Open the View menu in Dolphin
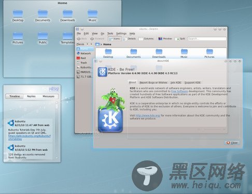252x194 pixels. point(94,34)
